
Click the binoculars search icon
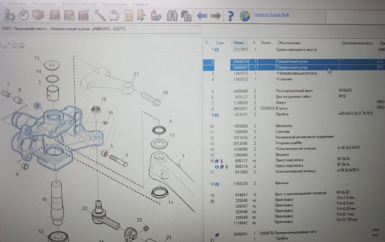(171, 16)
